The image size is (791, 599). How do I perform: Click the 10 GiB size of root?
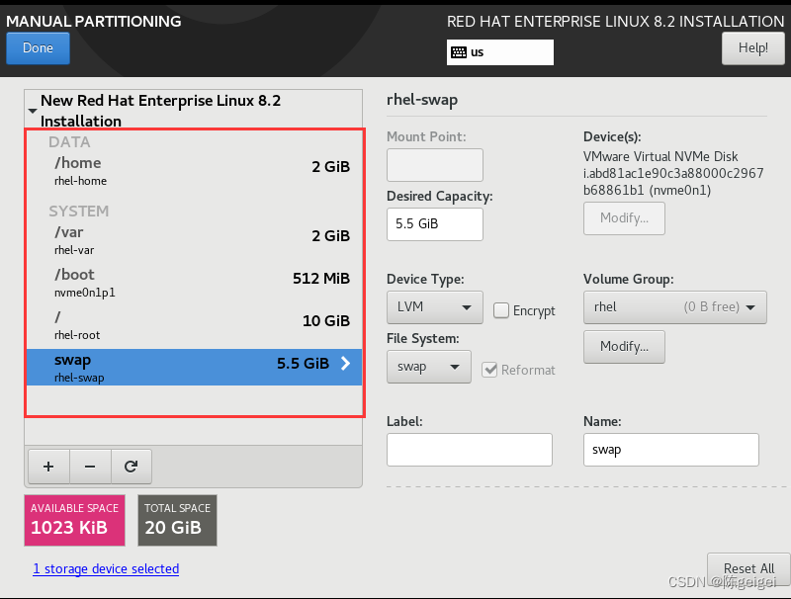click(326, 320)
